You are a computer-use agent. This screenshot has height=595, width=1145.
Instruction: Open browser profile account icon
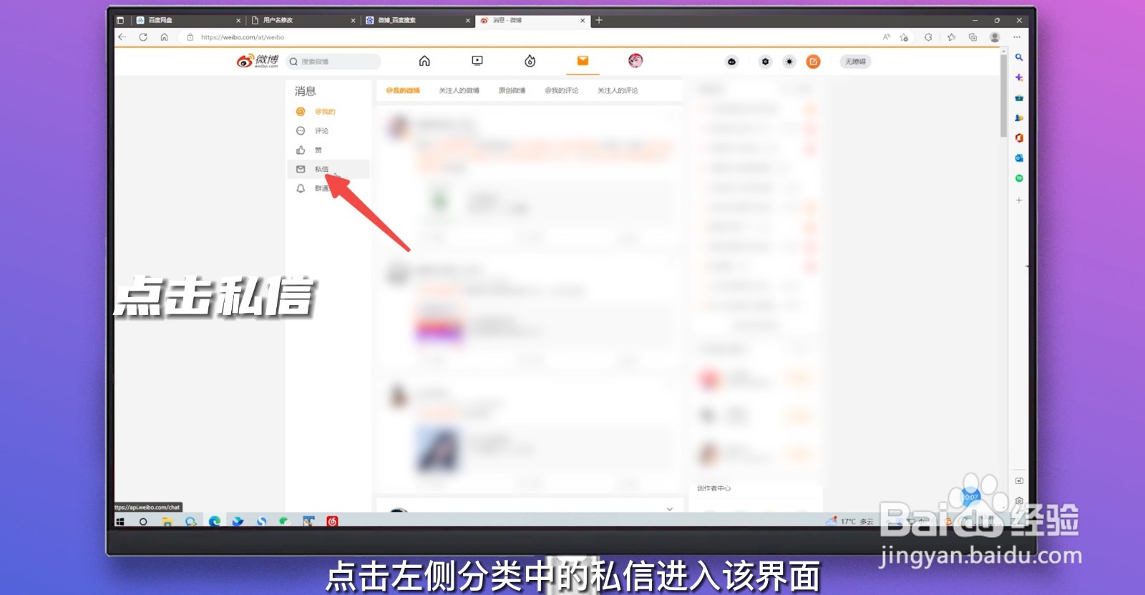point(995,37)
